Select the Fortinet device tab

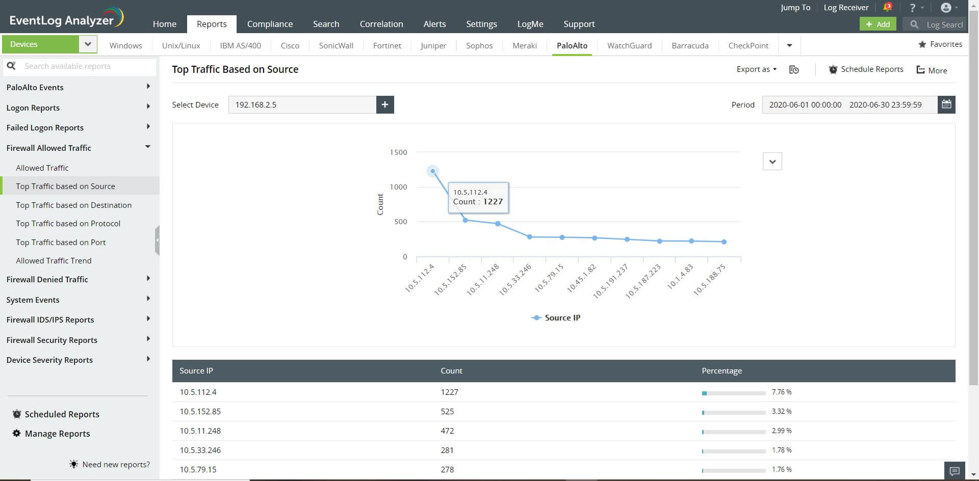pyautogui.click(x=387, y=45)
